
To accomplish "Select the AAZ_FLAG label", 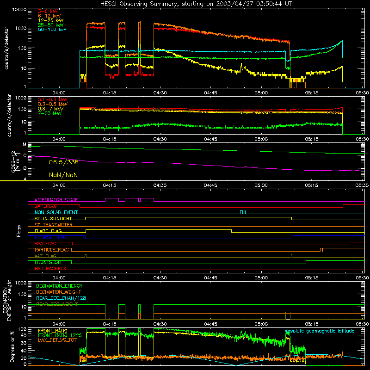I will click(x=45, y=256).
